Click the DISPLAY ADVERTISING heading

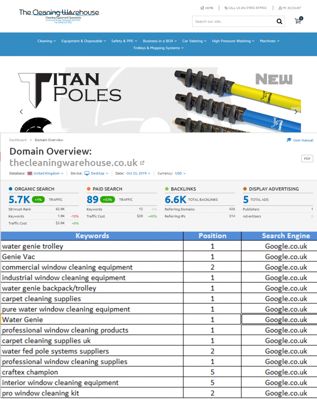[x=274, y=189]
